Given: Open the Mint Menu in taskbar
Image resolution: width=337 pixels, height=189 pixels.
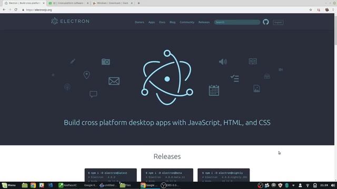Looking at the screenshot, I should [9, 185].
